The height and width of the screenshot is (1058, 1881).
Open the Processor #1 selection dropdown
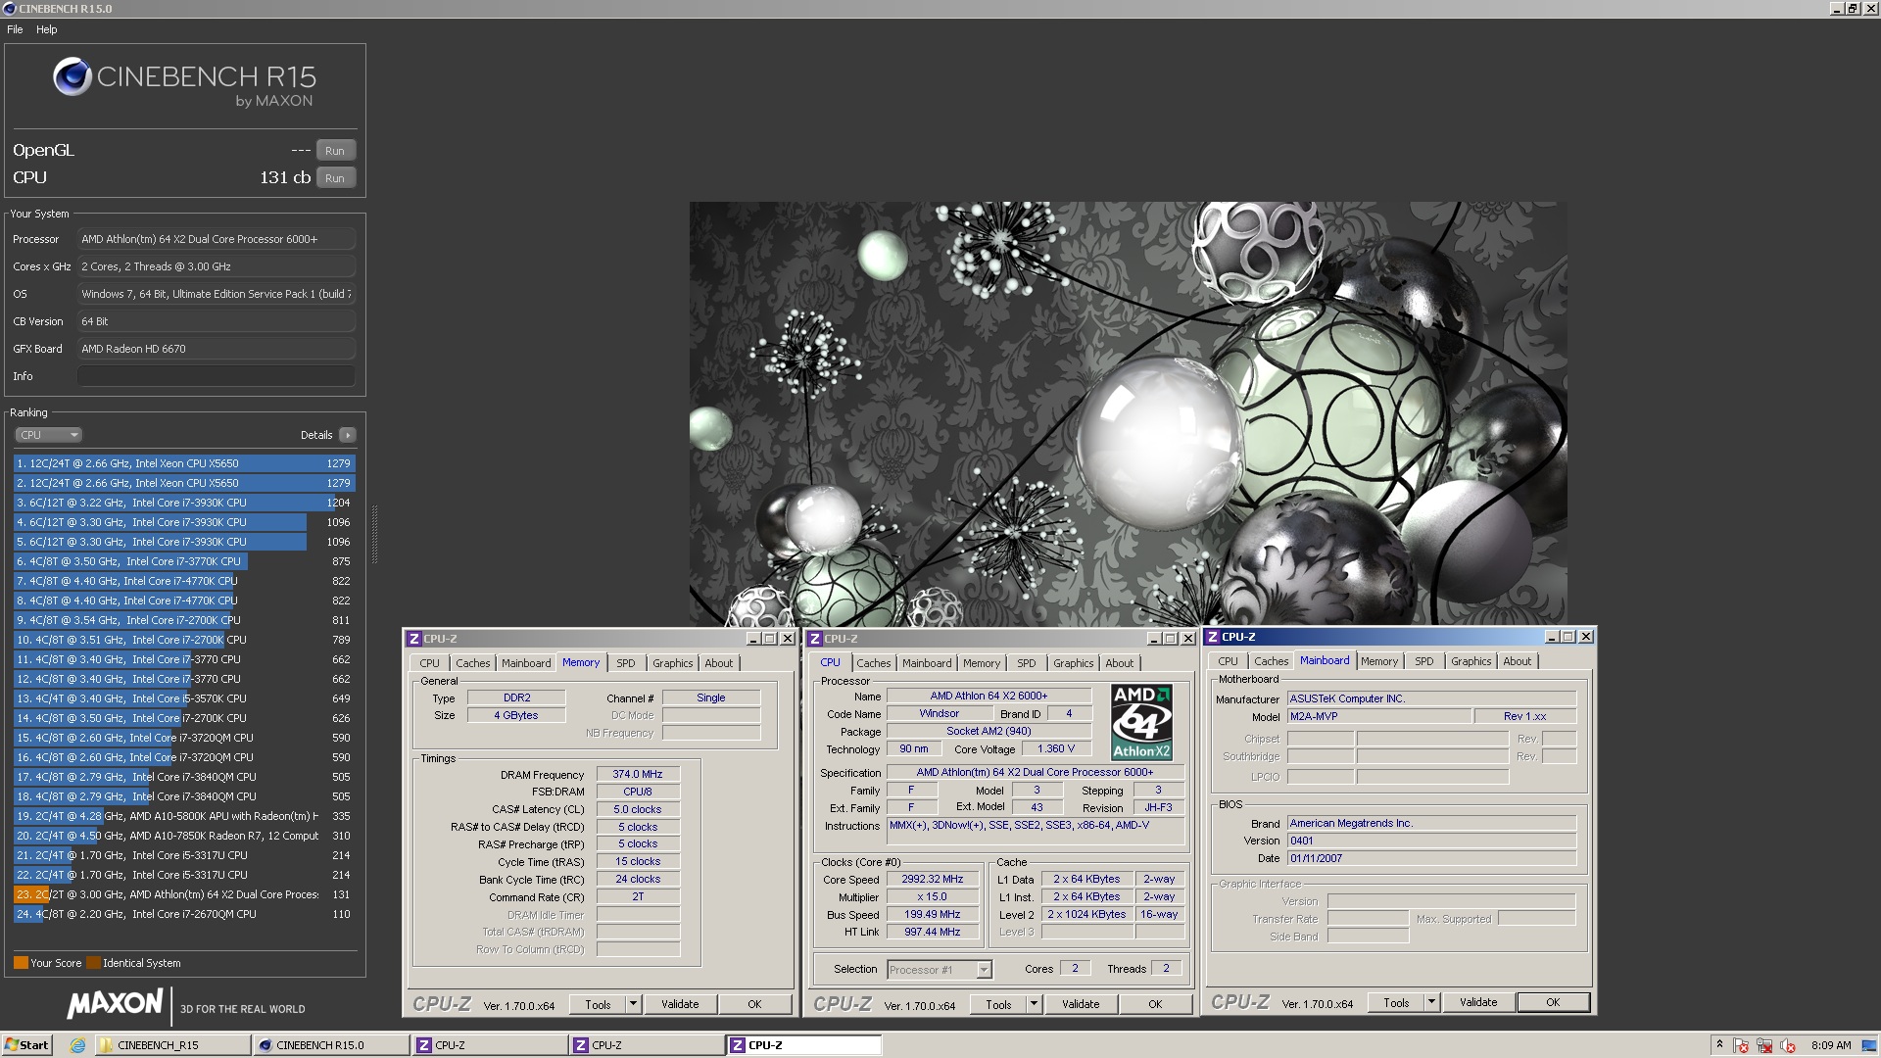coord(940,970)
